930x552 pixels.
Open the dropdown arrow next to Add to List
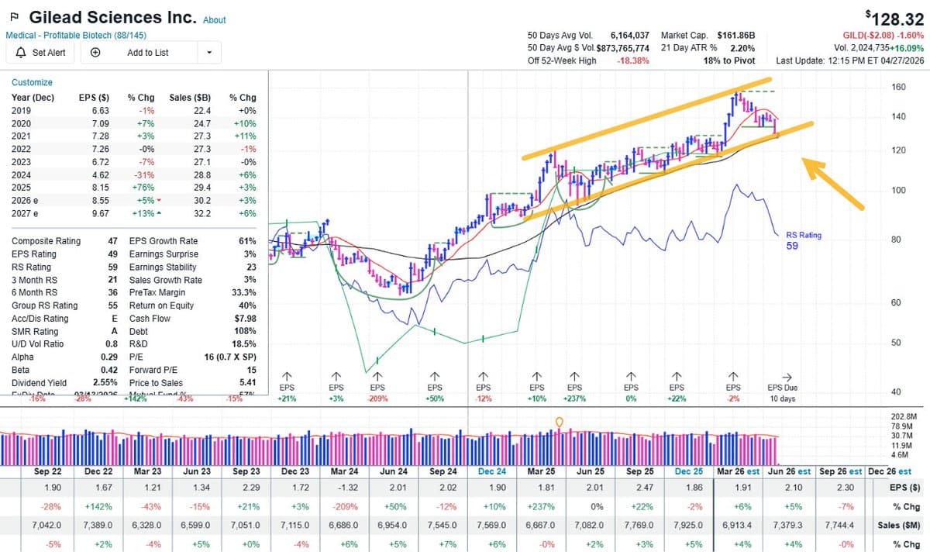pyautogui.click(x=208, y=53)
